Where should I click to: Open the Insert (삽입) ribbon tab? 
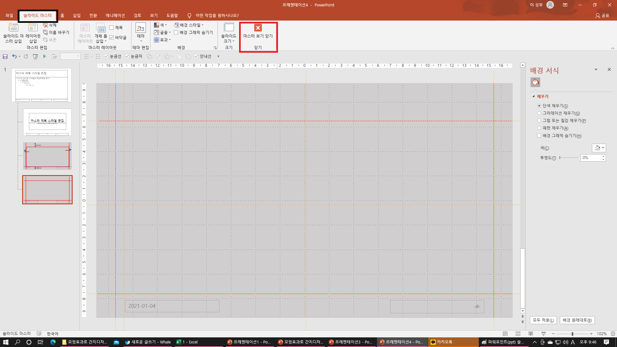(76, 15)
